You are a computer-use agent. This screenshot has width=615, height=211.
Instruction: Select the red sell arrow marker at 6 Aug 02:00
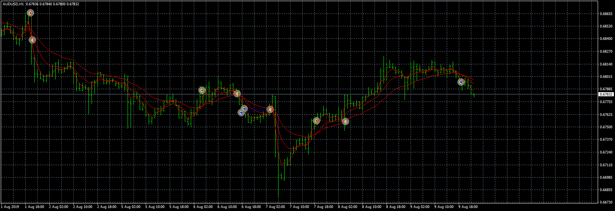tap(202, 90)
